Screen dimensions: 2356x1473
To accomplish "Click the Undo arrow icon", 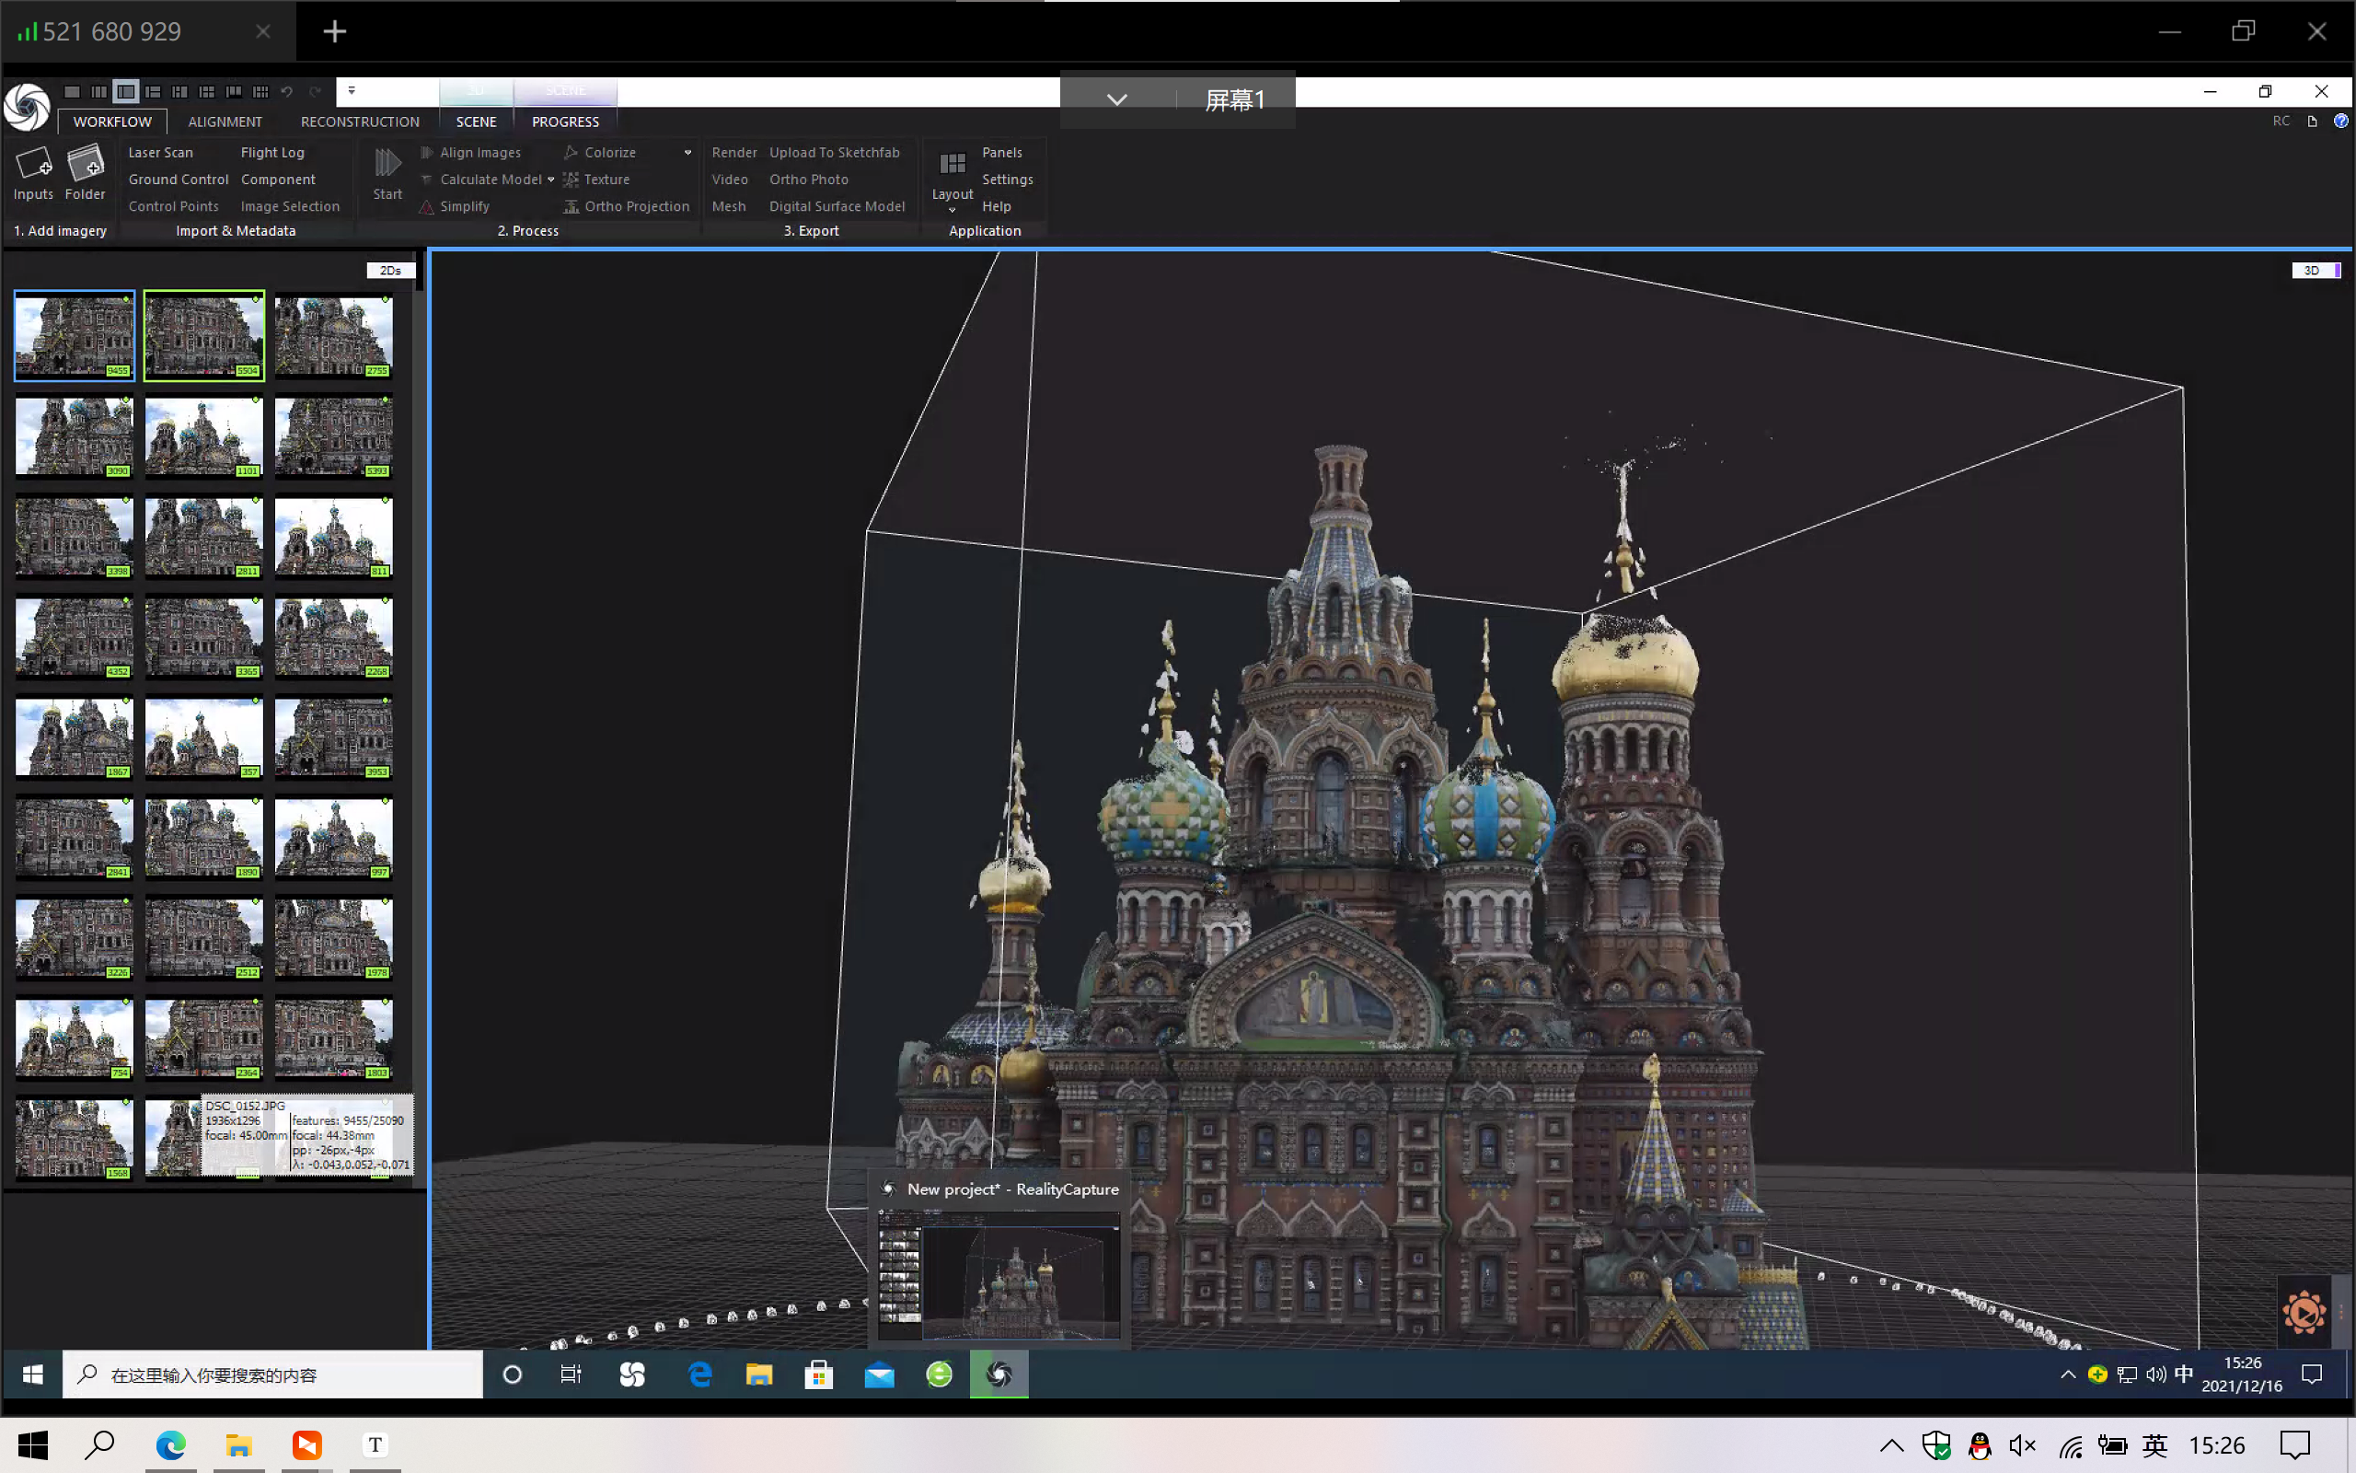I will point(287,91).
